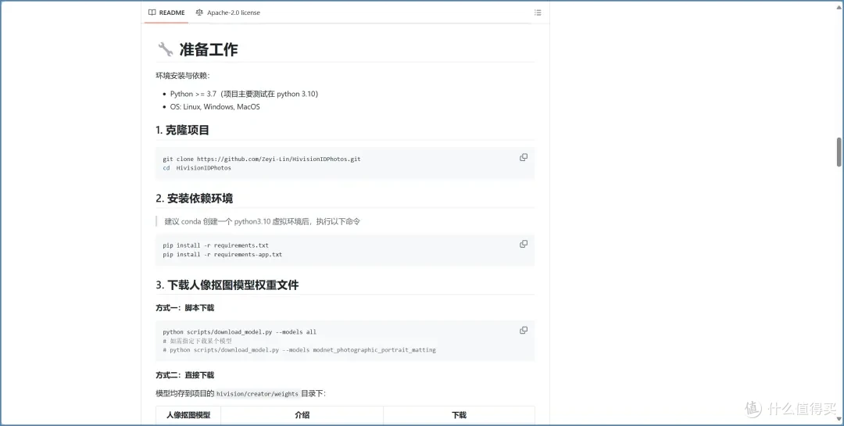Click the 1. 克隆项目 heading

tap(182, 131)
